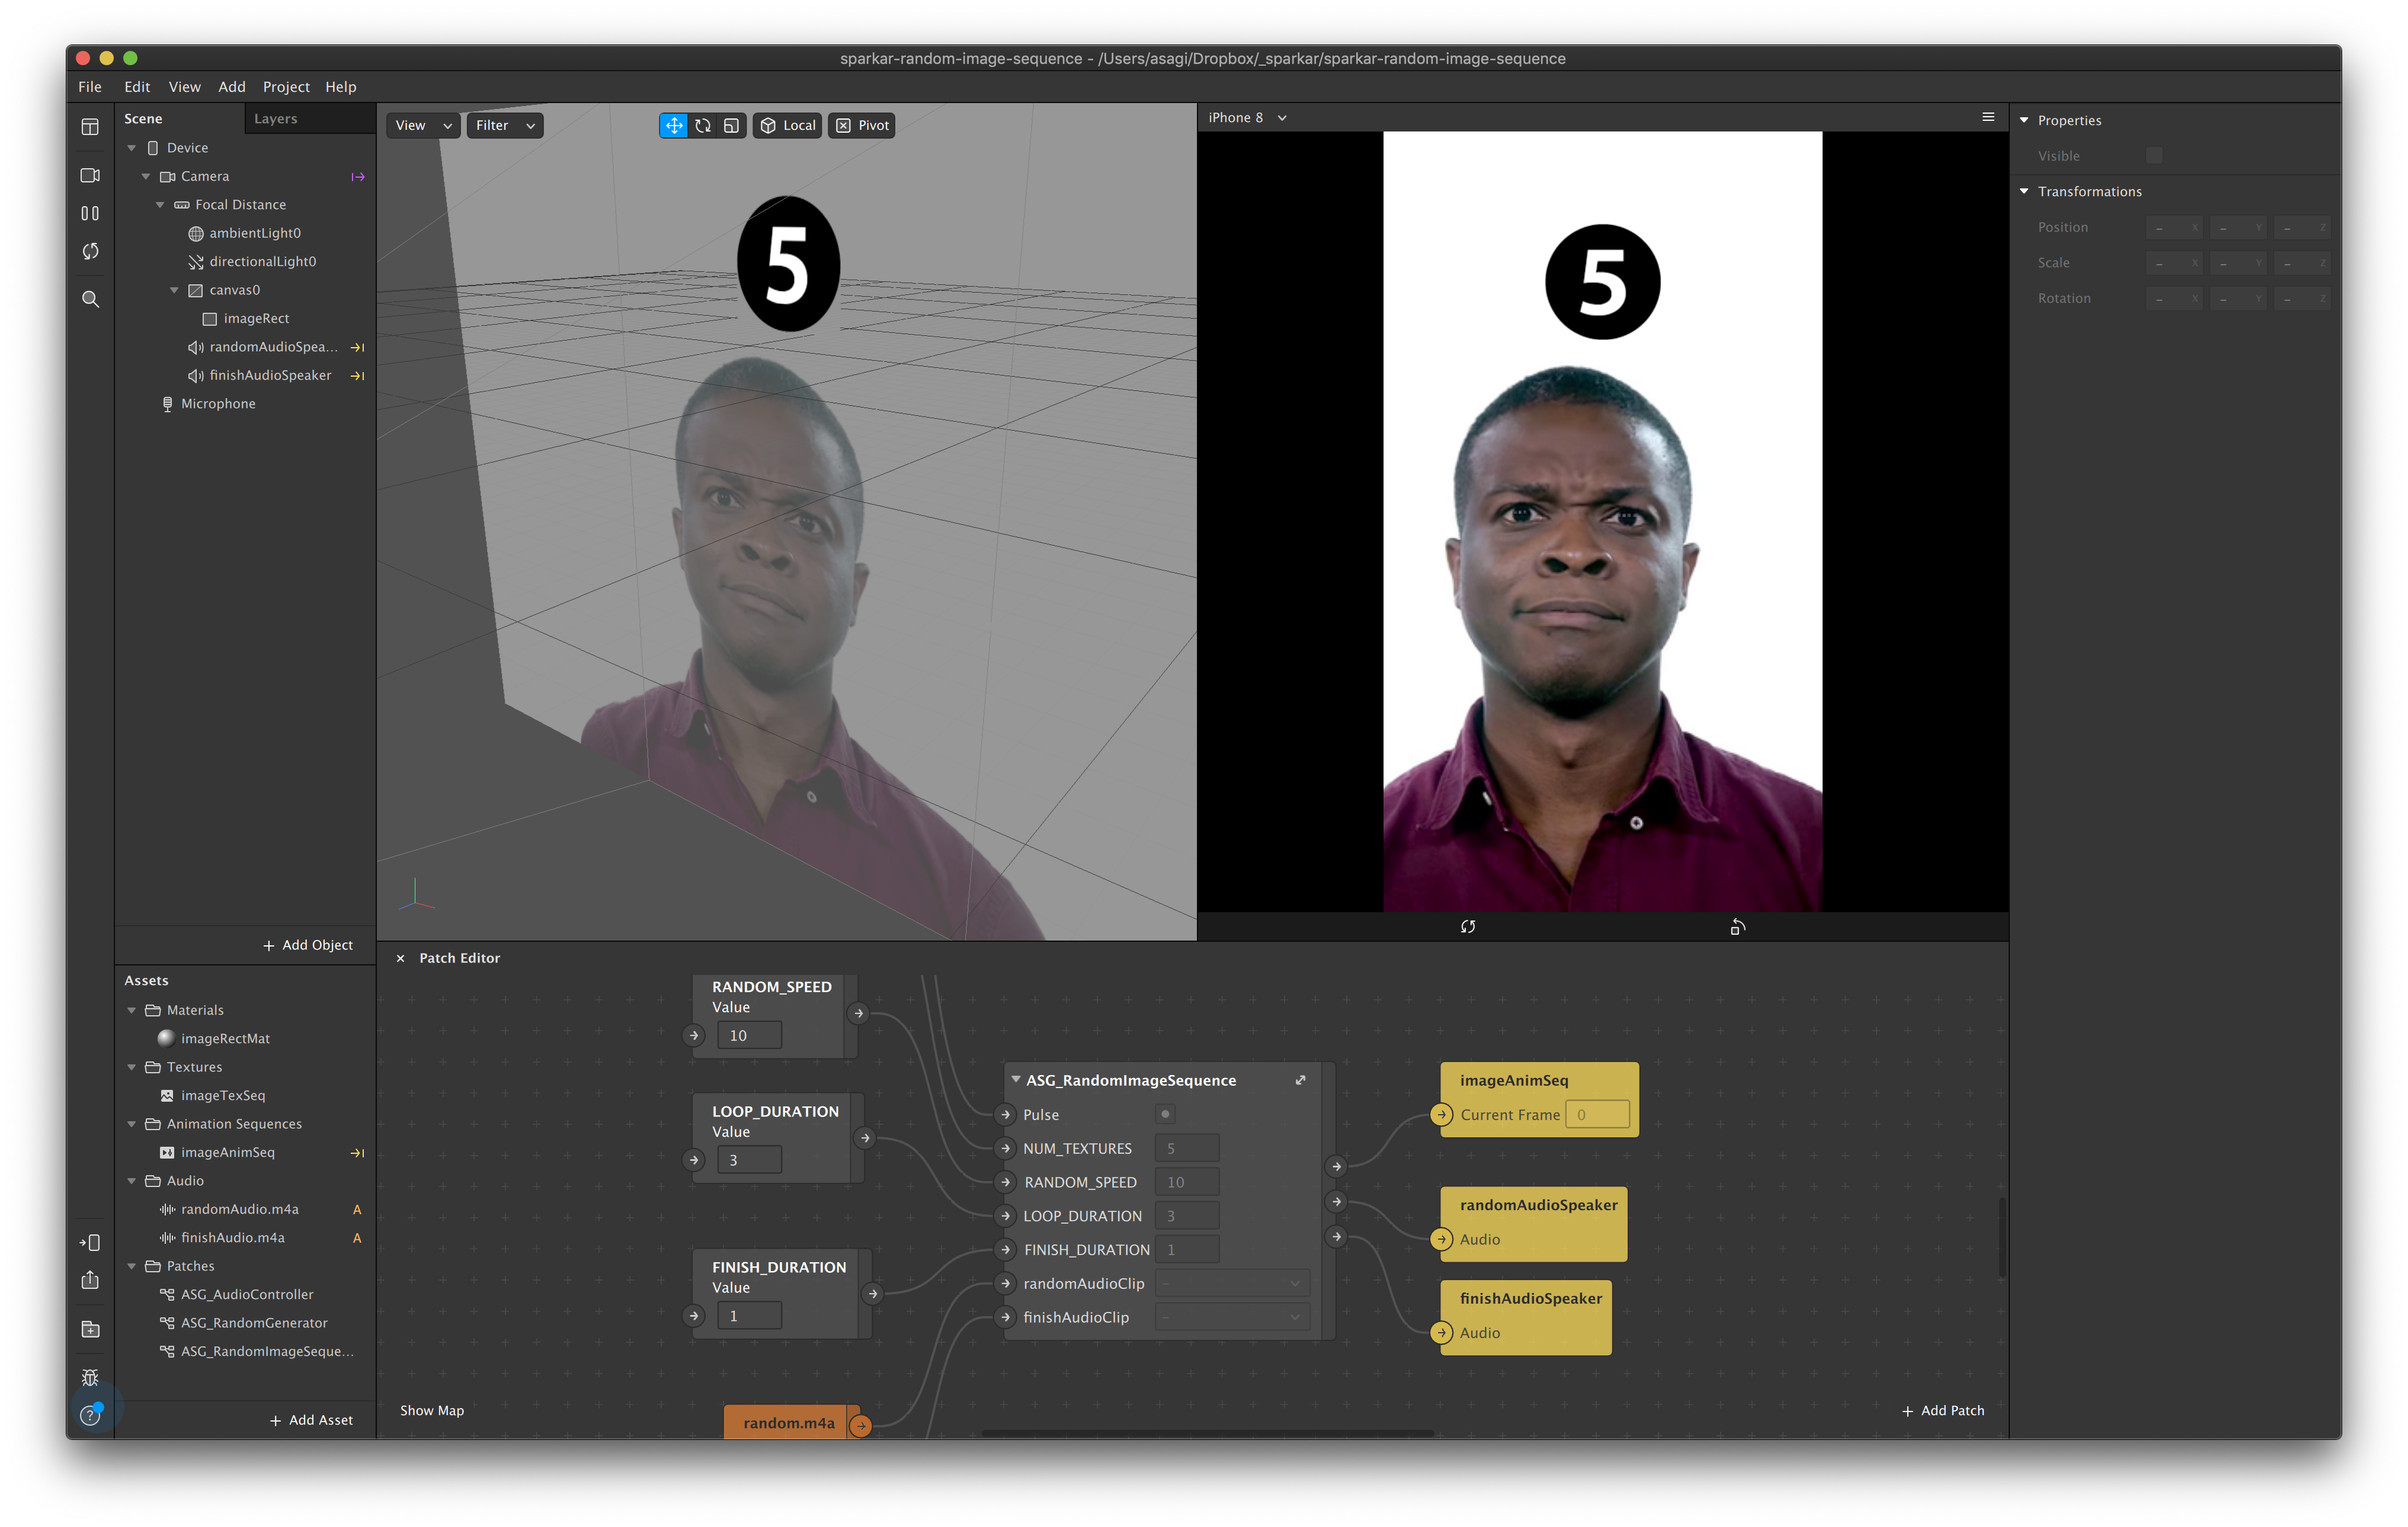The height and width of the screenshot is (1527, 2408).
Task: Click the camera video icon in sidebar
Action: (x=90, y=175)
